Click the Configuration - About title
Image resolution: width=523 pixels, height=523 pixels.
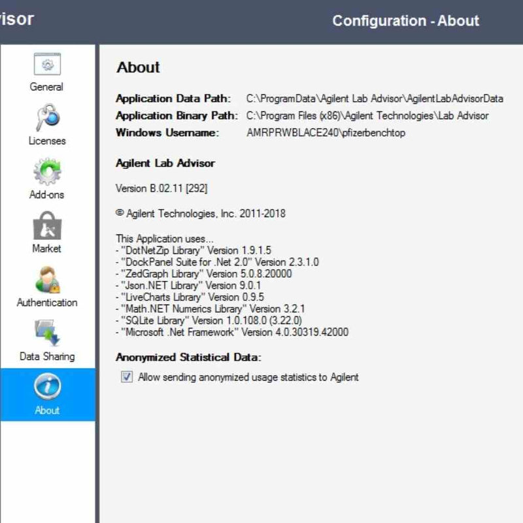click(x=405, y=21)
